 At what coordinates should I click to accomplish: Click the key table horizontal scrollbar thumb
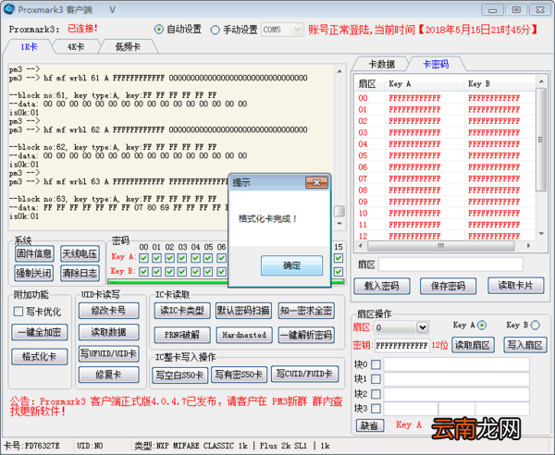tap(440, 246)
